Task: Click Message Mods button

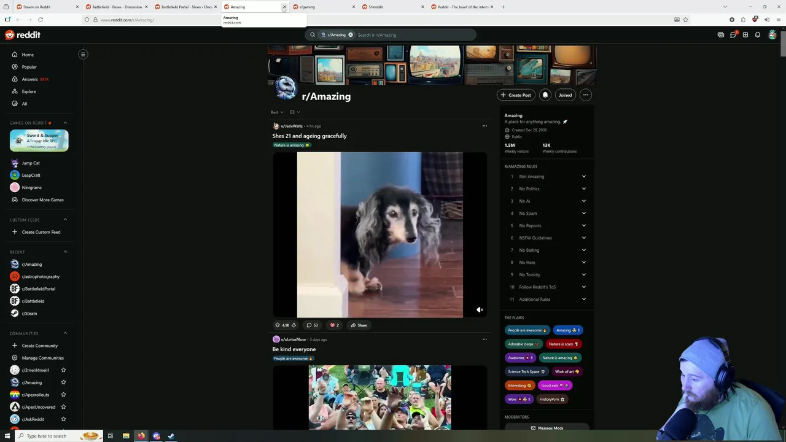Action: coord(547,428)
